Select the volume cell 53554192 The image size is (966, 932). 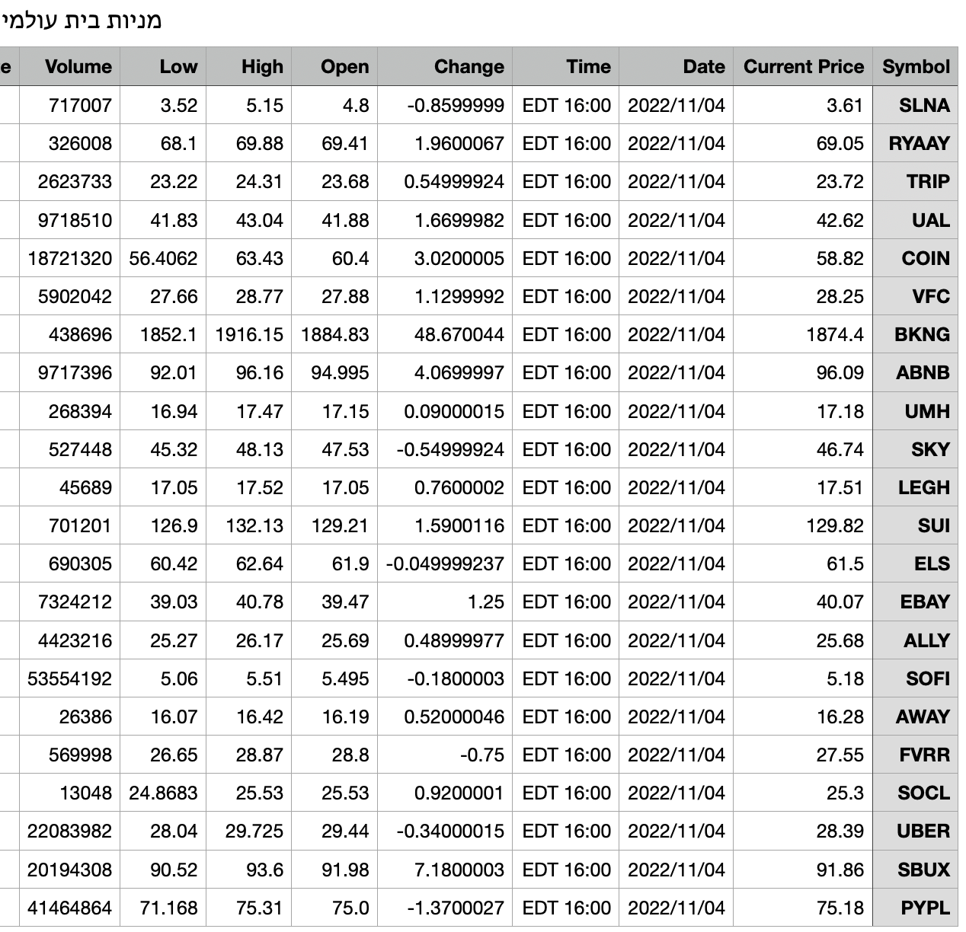[70, 678]
